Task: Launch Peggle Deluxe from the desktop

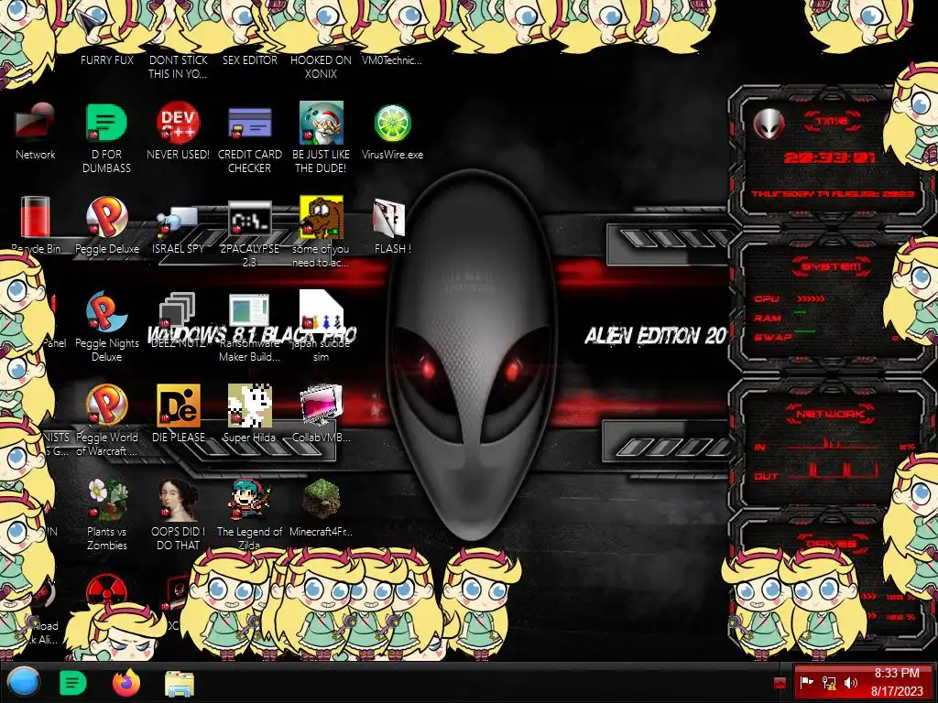Action: (x=106, y=217)
